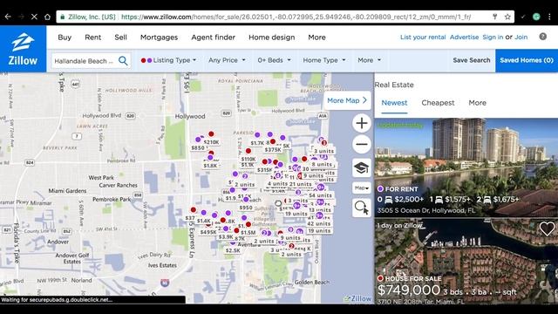Click the $315K map marker
This screenshot has height=314, width=558.
264,170
